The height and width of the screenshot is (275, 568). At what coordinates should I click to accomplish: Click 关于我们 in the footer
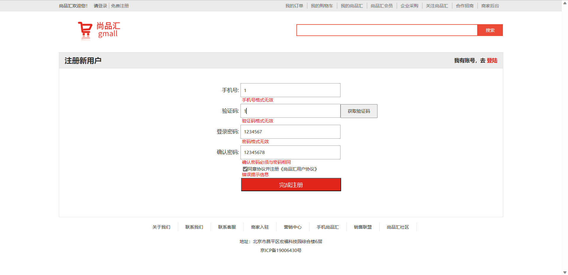tap(161, 227)
